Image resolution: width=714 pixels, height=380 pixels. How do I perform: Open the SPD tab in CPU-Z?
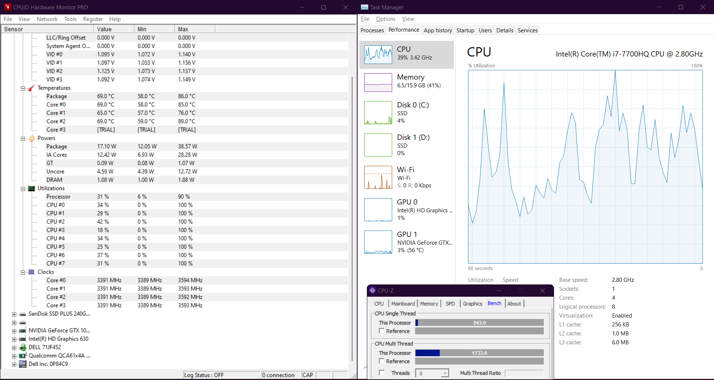(x=450, y=304)
